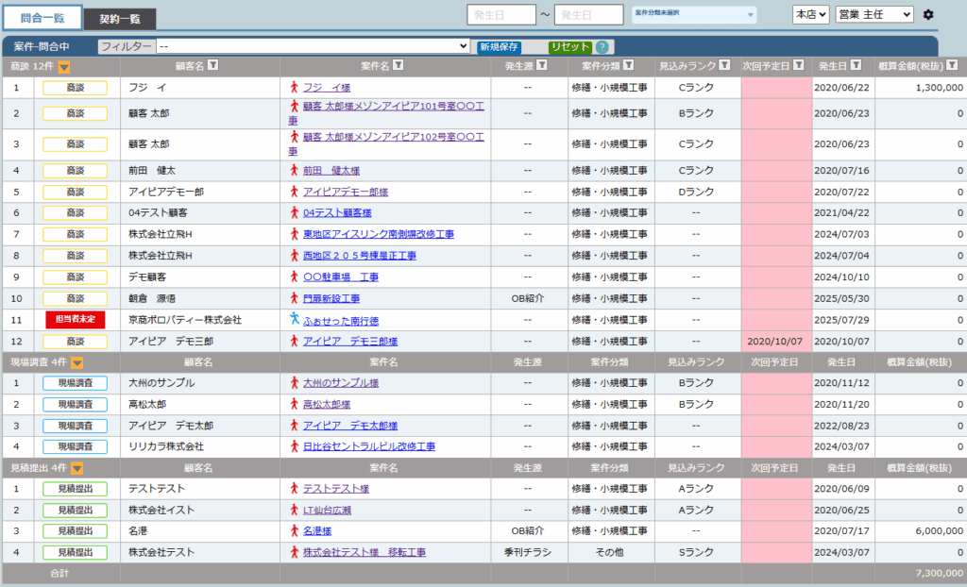
Task: Click the red person icon beside フジ イ様
Action: (x=295, y=88)
